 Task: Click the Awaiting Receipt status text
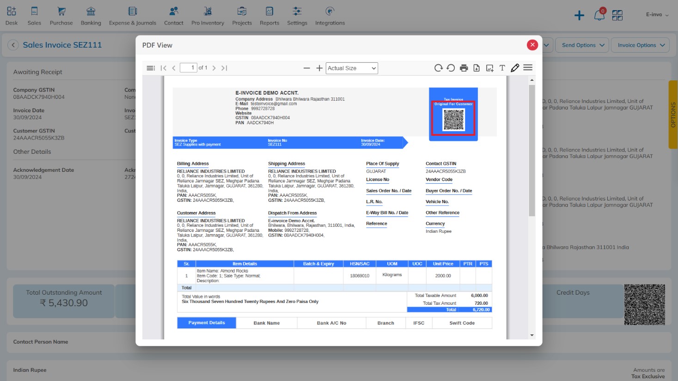[38, 72]
